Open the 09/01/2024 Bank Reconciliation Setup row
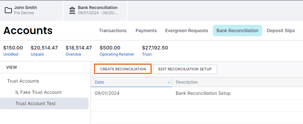 [197, 93]
